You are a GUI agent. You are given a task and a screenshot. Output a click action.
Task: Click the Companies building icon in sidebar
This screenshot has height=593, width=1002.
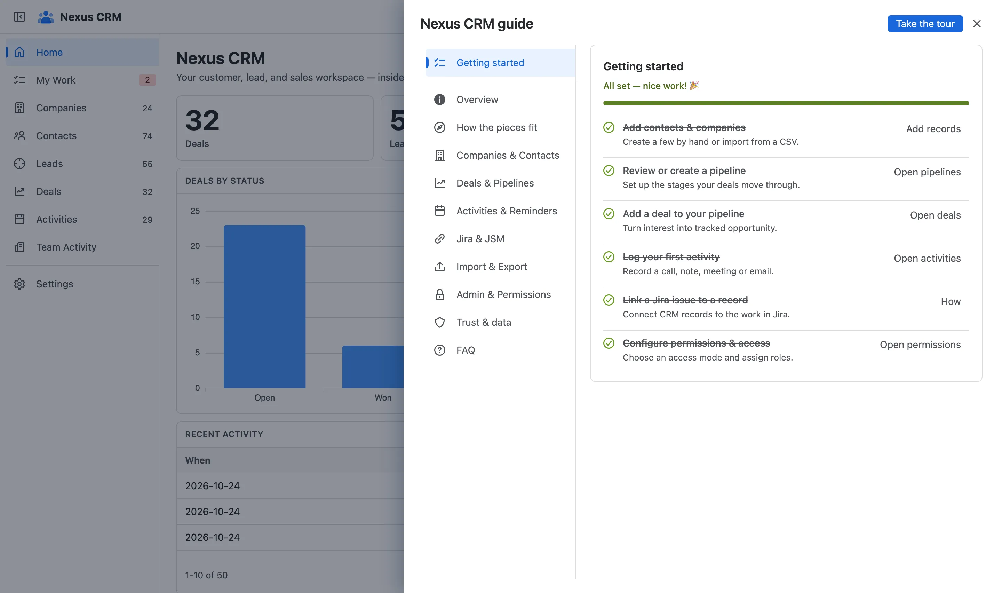[19, 108]
